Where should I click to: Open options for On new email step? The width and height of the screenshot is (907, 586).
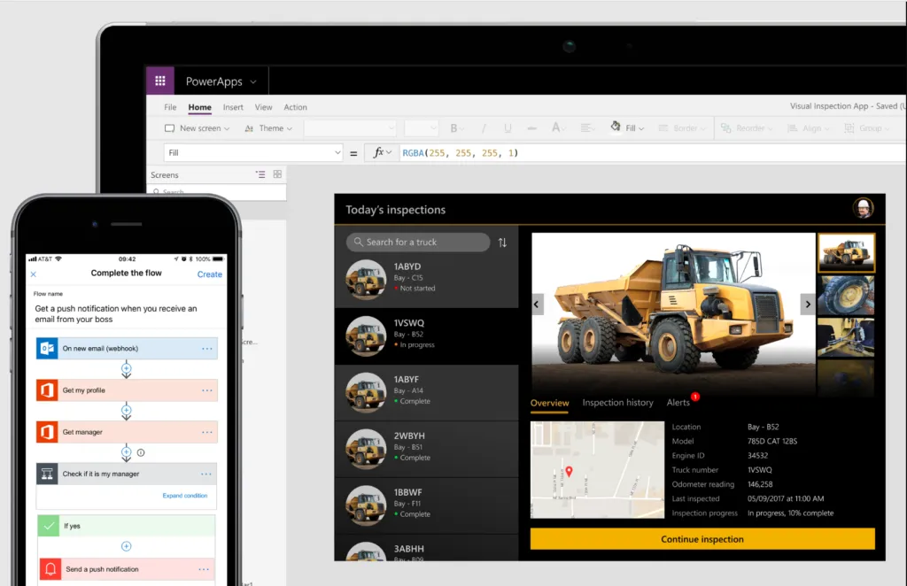(x=207, y=349)
